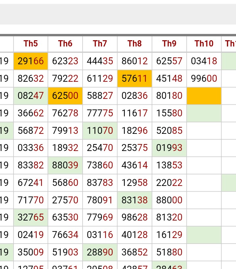Screen dimensions: 236x269
Task: Click orange highlighted cell 29166
Action: [x=31, y=61]
